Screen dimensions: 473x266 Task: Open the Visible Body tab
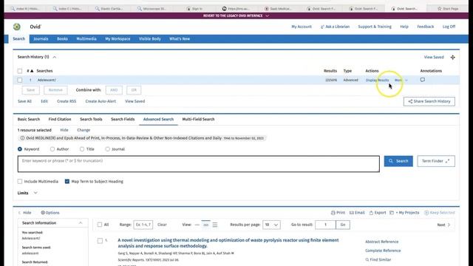point(149,39)
